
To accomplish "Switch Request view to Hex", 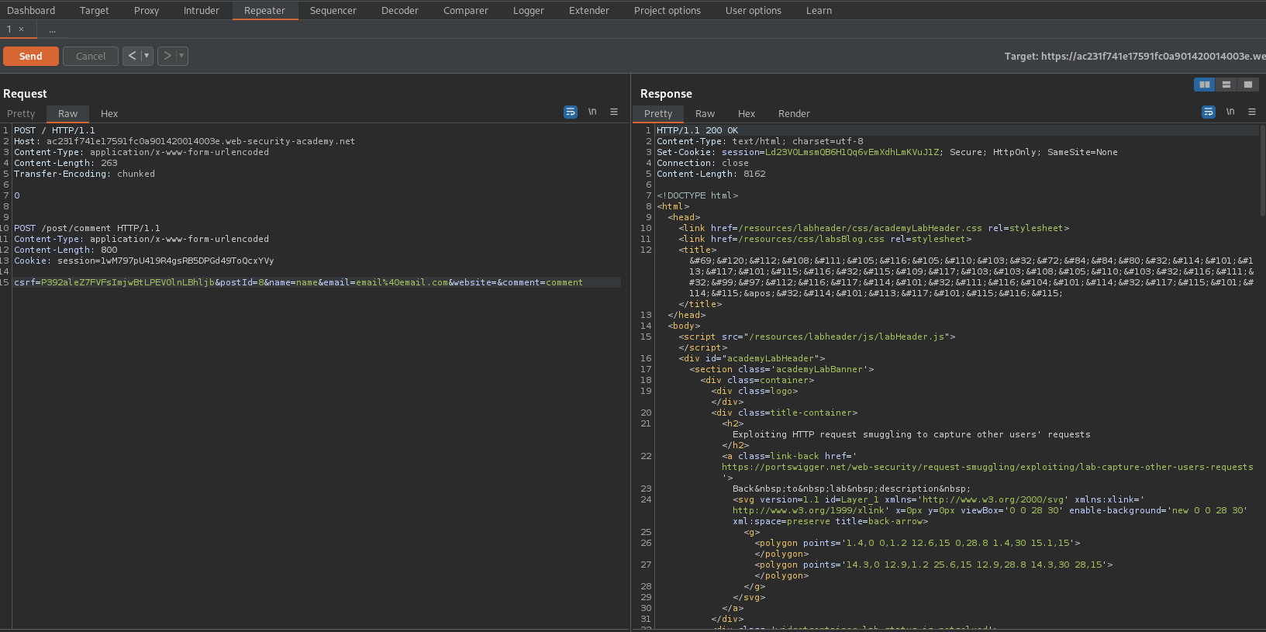I will coord(109,113).
